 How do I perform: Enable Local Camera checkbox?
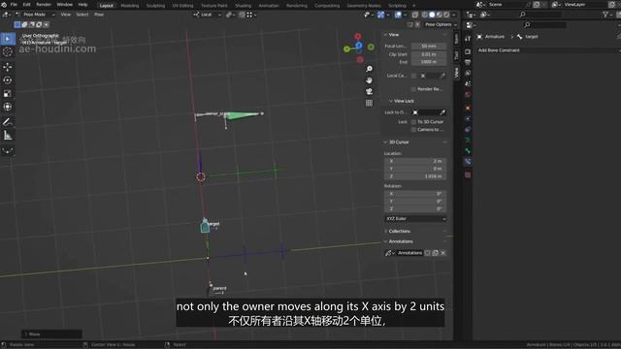pyautogui.click(x=414, y=76)
